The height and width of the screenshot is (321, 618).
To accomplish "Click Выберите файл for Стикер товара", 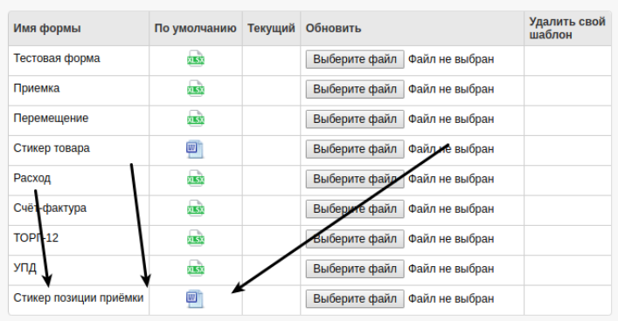I will coord(355,149).
